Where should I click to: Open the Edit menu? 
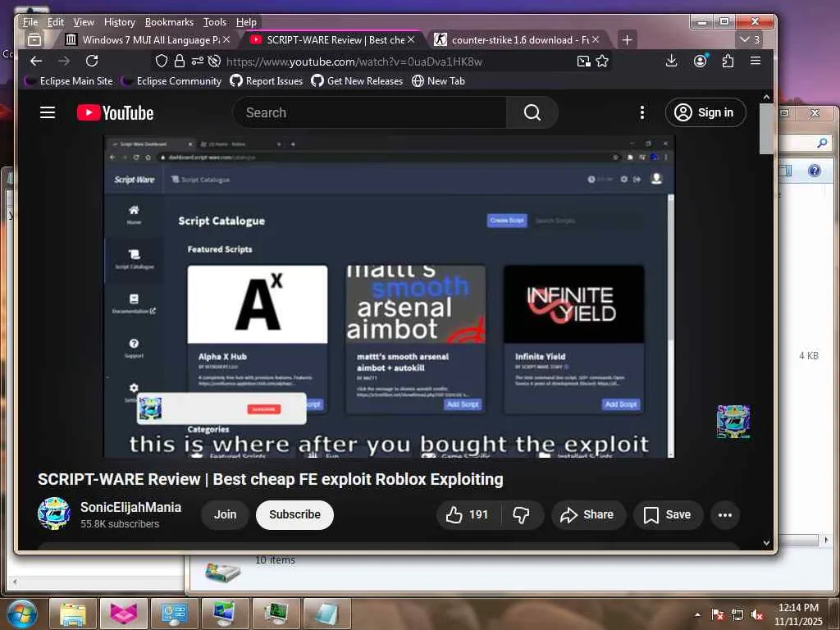tap(55, 22)
